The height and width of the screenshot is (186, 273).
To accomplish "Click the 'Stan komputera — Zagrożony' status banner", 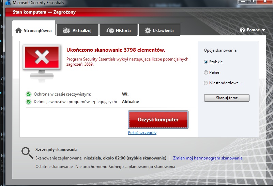I will [x=44, y=12].
